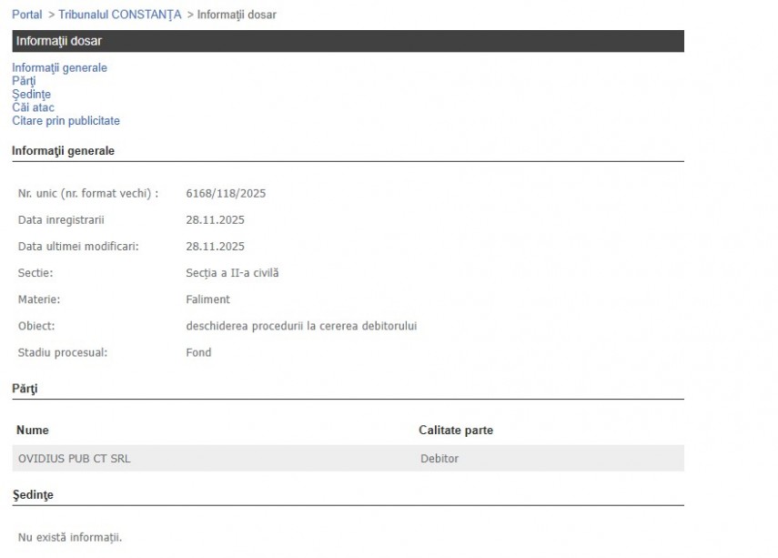Click the Faliment matter value
778x558 pixels.
point(207,299)
